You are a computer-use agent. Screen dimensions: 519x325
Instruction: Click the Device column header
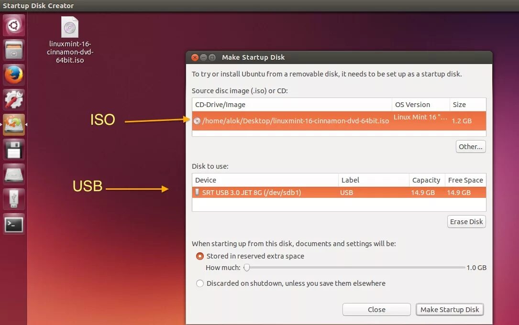coord(265,180)
